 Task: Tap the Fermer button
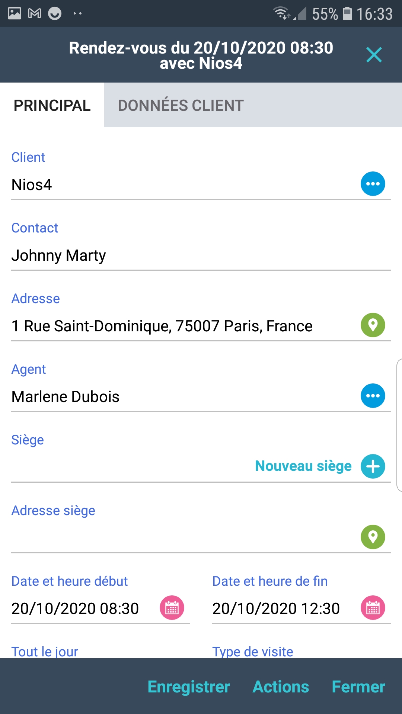tap(358, 687)
